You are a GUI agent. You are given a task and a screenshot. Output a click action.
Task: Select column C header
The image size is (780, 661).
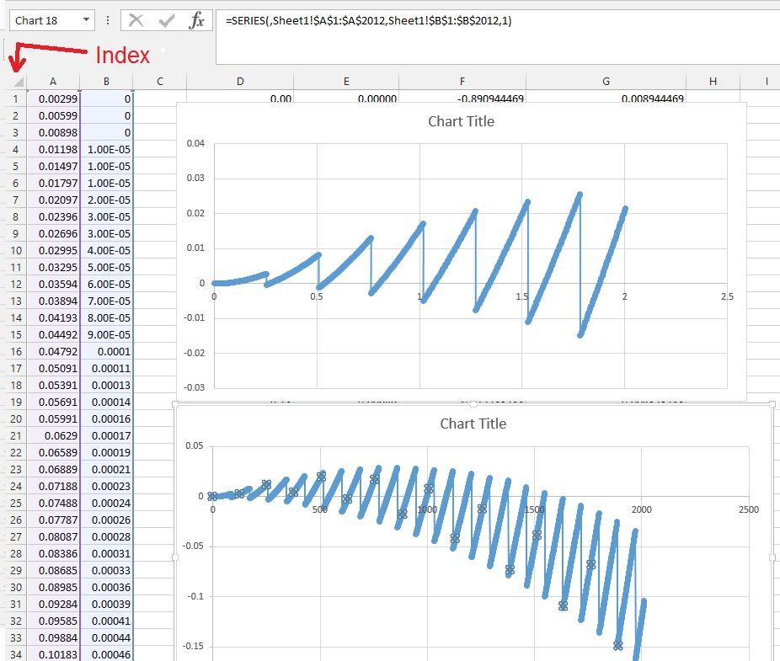160,82
